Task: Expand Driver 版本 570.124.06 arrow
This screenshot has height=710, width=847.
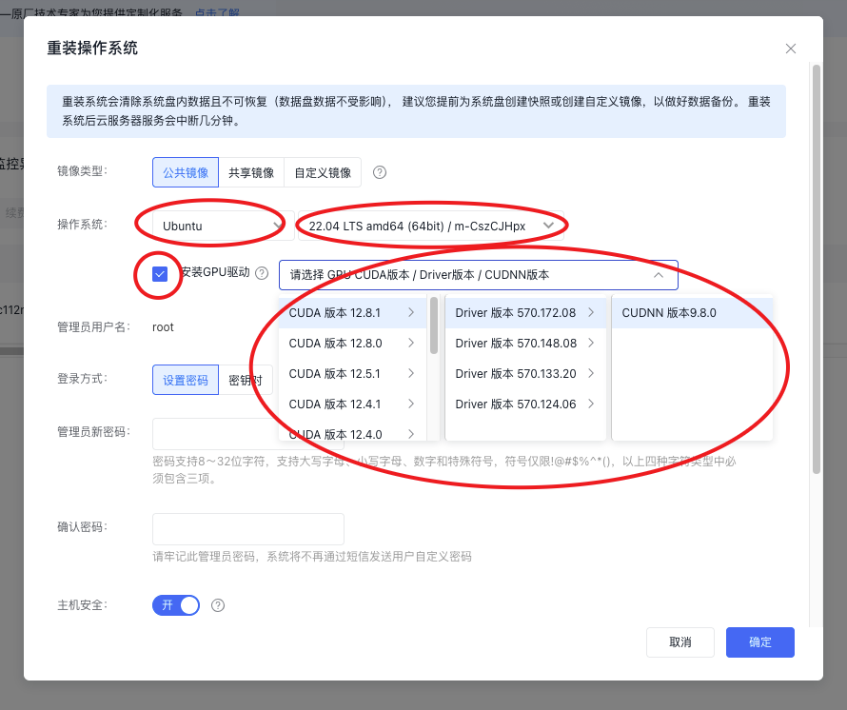Action: pos(591,404)
